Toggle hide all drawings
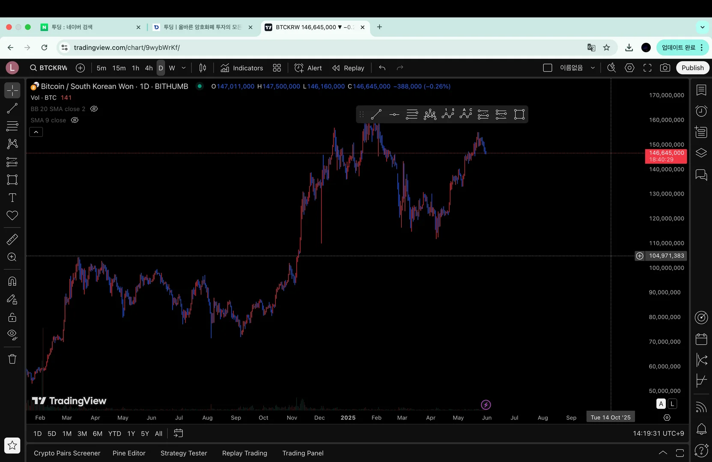The image size is (712, 462). [x=12, y=335]
